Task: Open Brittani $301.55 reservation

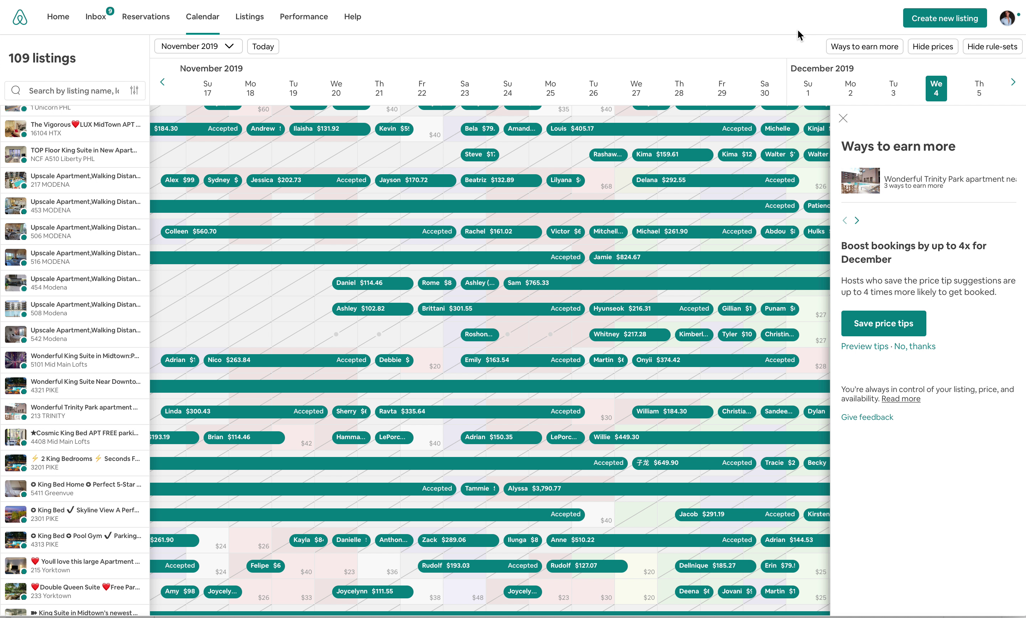Action: pyautogui.click(x=501, y=308)
